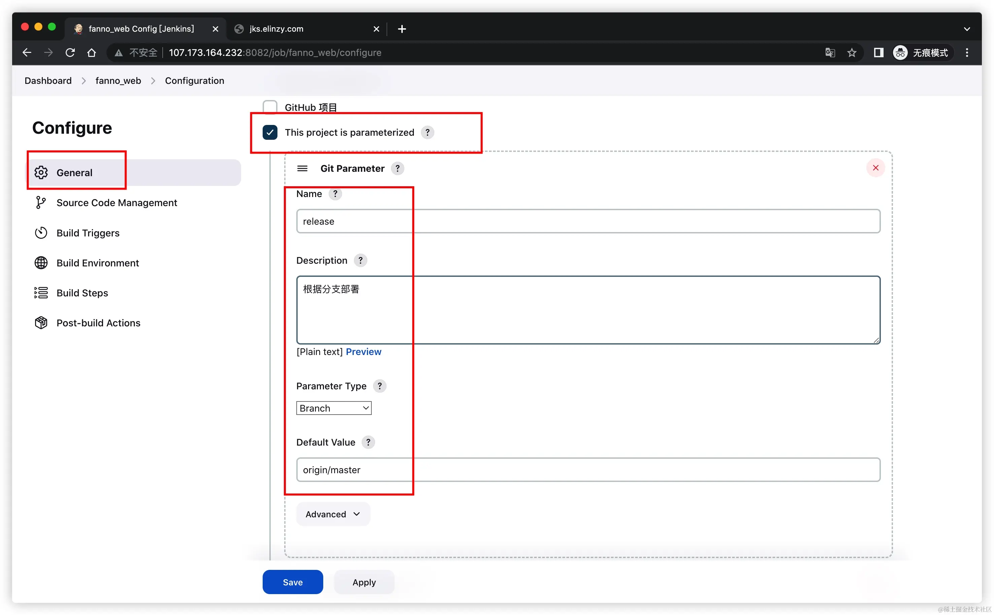This screenshot has height=615, width=994.
Task: Open Source Code Management section
Action: click(x=117, y=202)
